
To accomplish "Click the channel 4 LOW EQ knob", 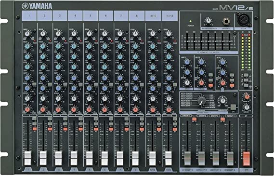I will 74,67.
